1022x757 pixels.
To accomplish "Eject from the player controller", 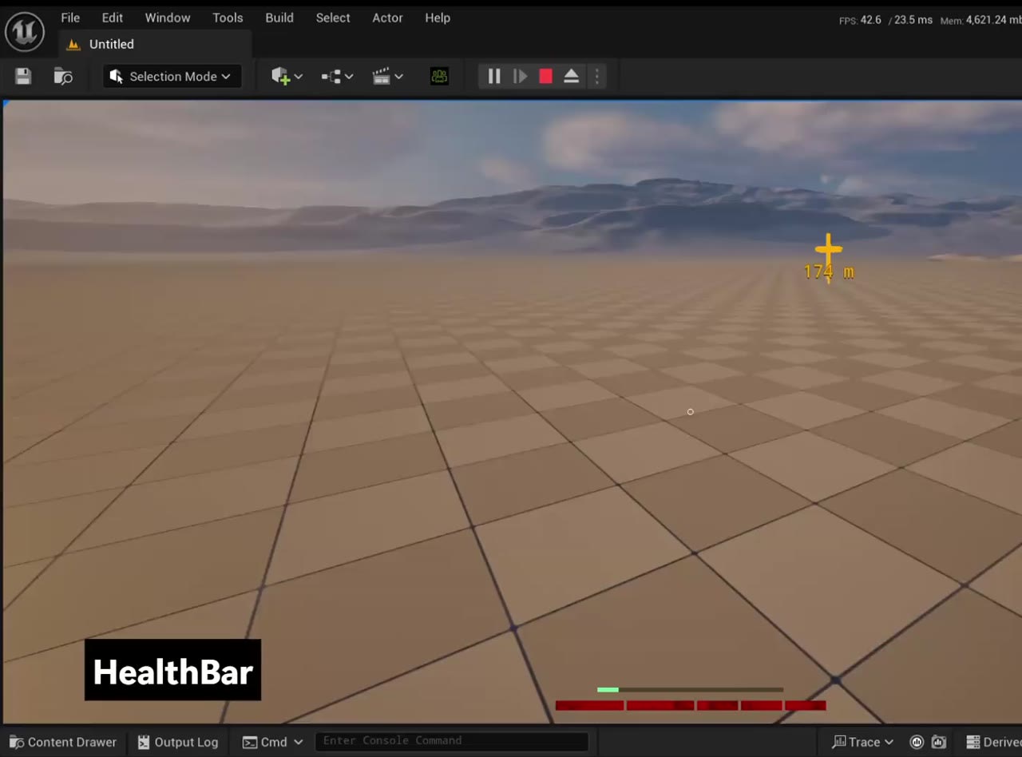I will point(571,77).
